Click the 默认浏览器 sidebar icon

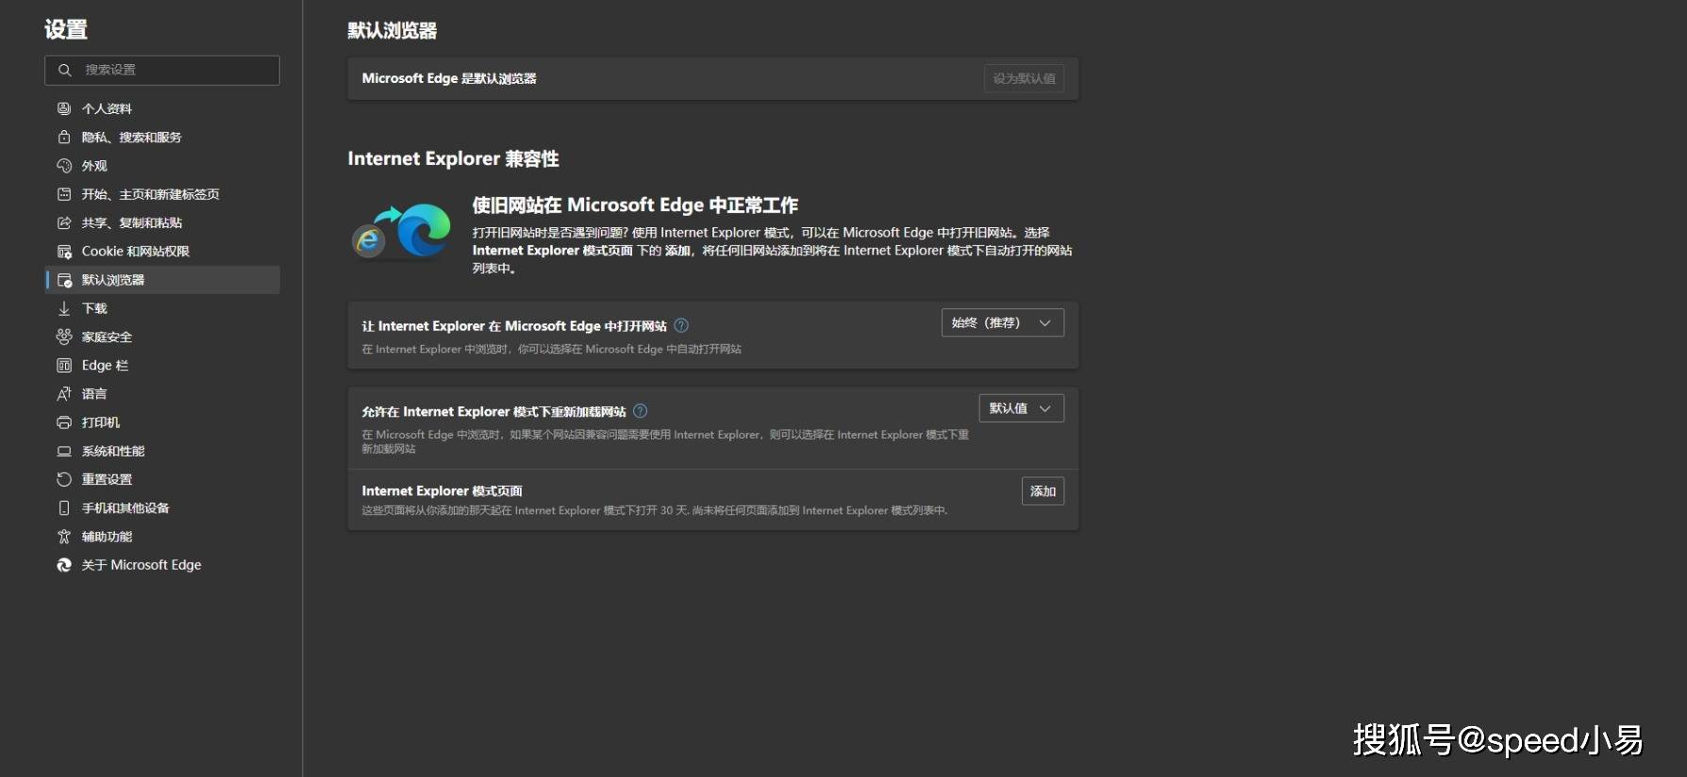[x=64, y=280]
